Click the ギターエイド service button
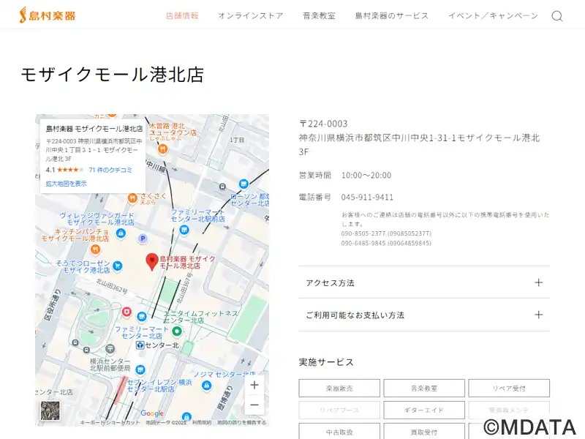585x439 pixels. click(x=424, y=410)
